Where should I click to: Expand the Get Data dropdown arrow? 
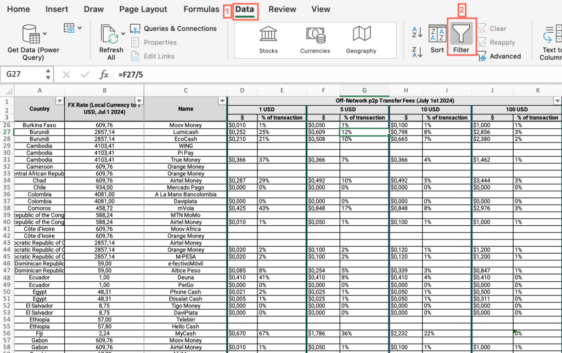pyautogui.click(x=45, y=33)
